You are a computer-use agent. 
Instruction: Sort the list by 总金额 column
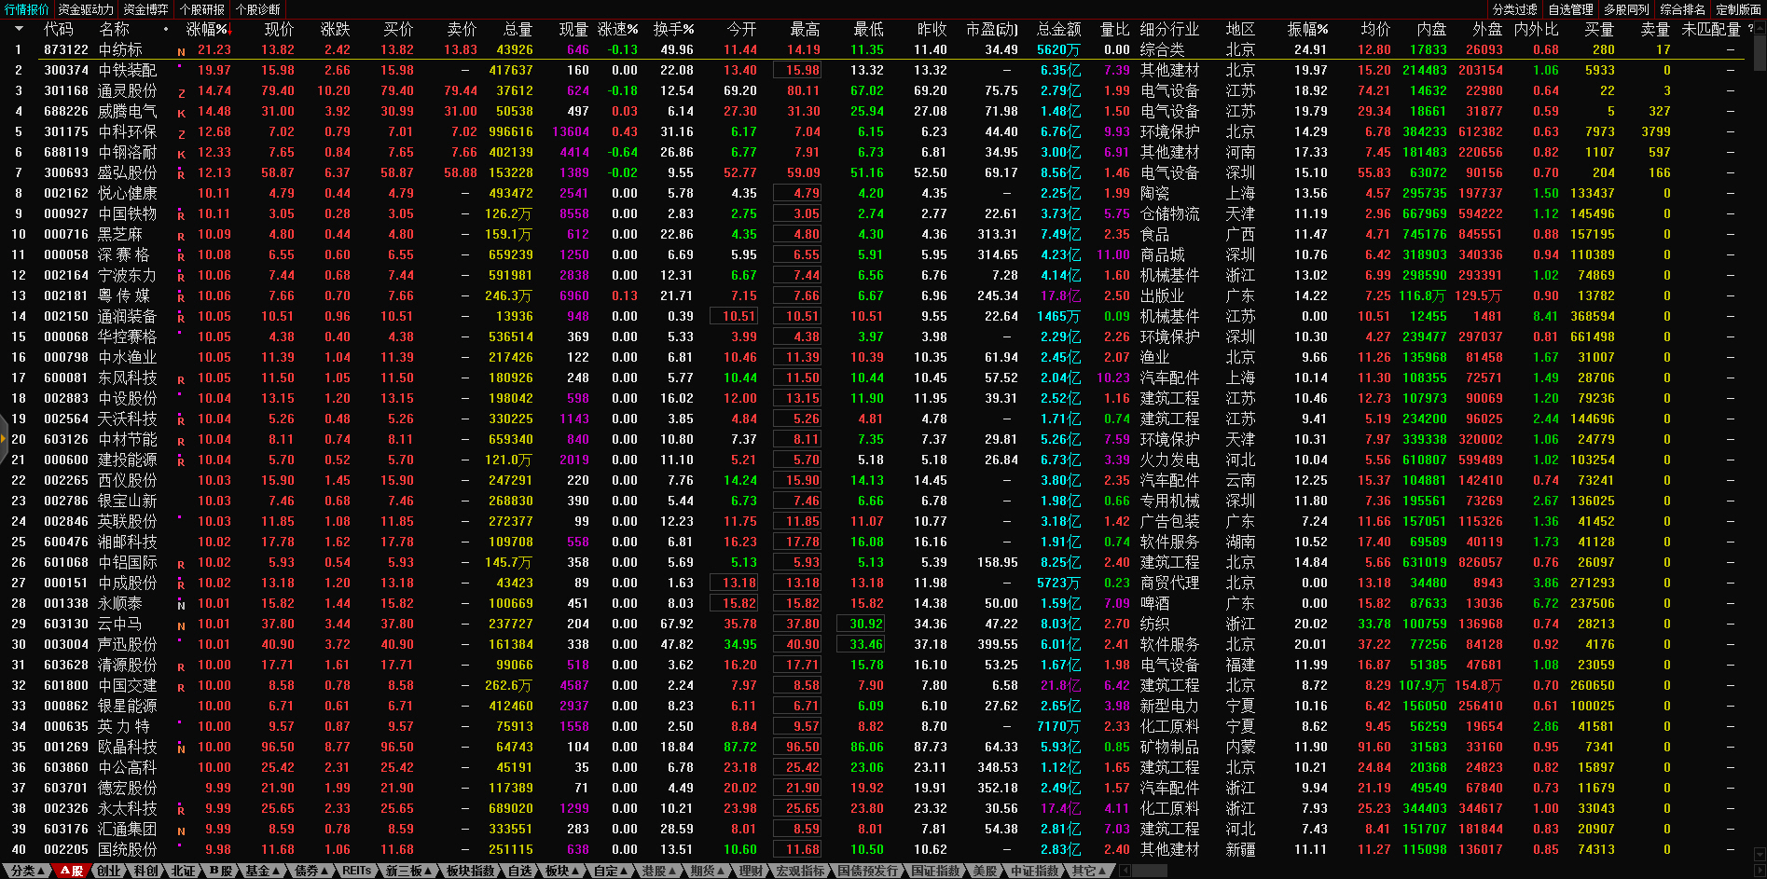point(1058,29)
